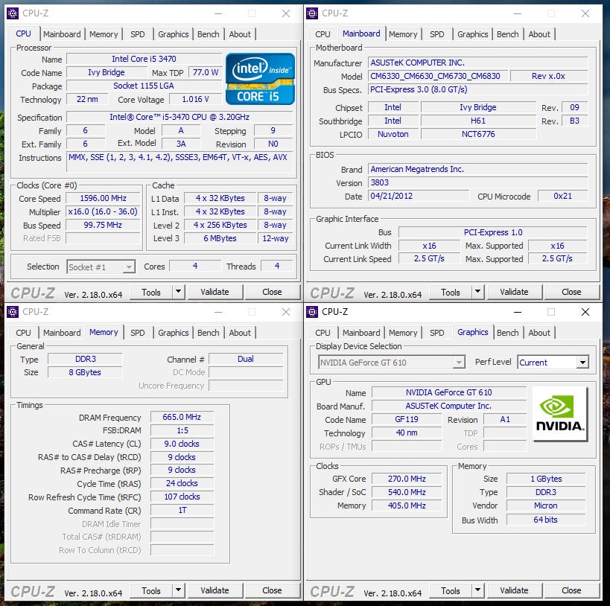Click the NVIDIA logo in Graphics window
610x606 pixels.
(x=559, y=414)
